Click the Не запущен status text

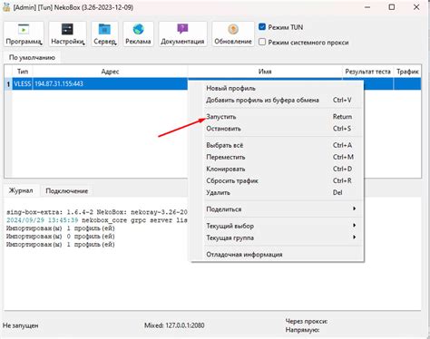click(x=21, y=325)
